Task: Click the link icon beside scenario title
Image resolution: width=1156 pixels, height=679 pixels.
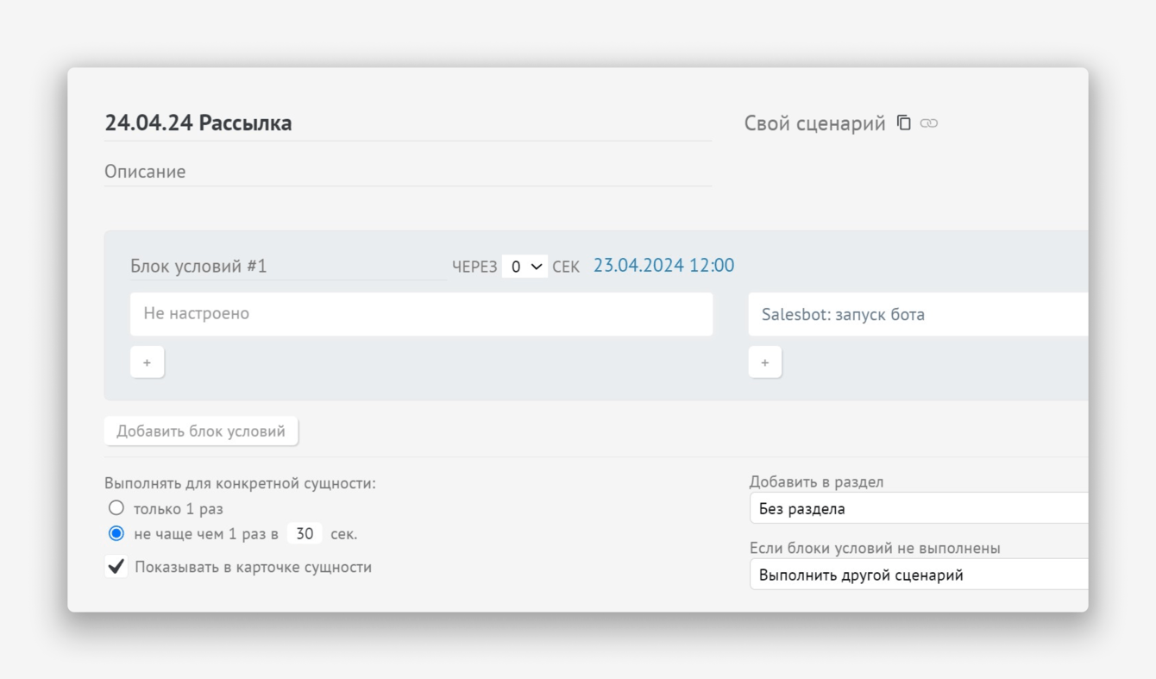Action: tap(929, 123)
